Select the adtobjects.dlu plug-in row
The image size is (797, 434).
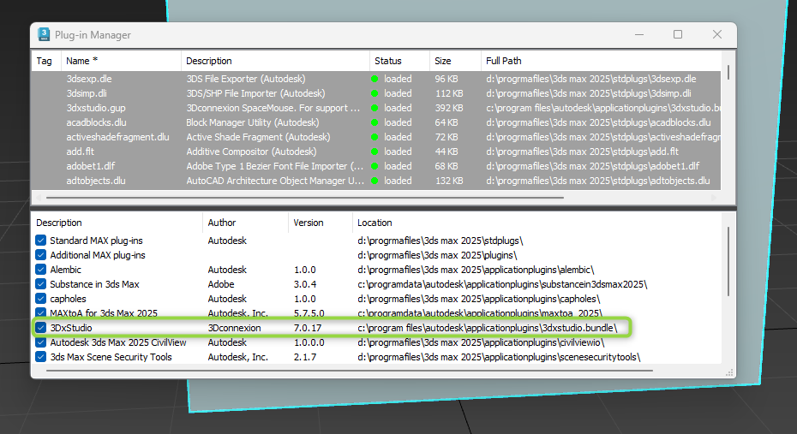[x=376, y=181]
